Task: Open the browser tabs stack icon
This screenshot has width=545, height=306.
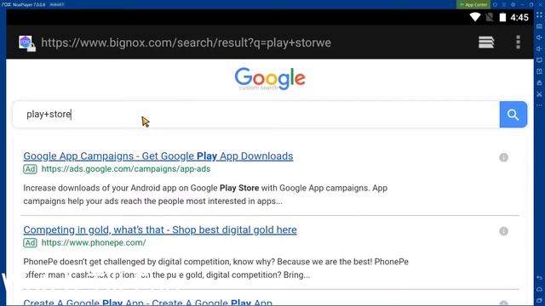Action: point(486,42)
